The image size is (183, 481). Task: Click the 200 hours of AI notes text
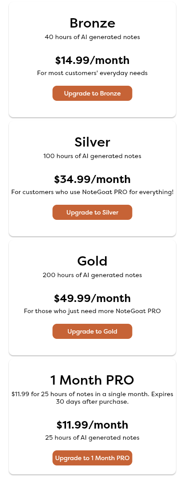[93, 275]
